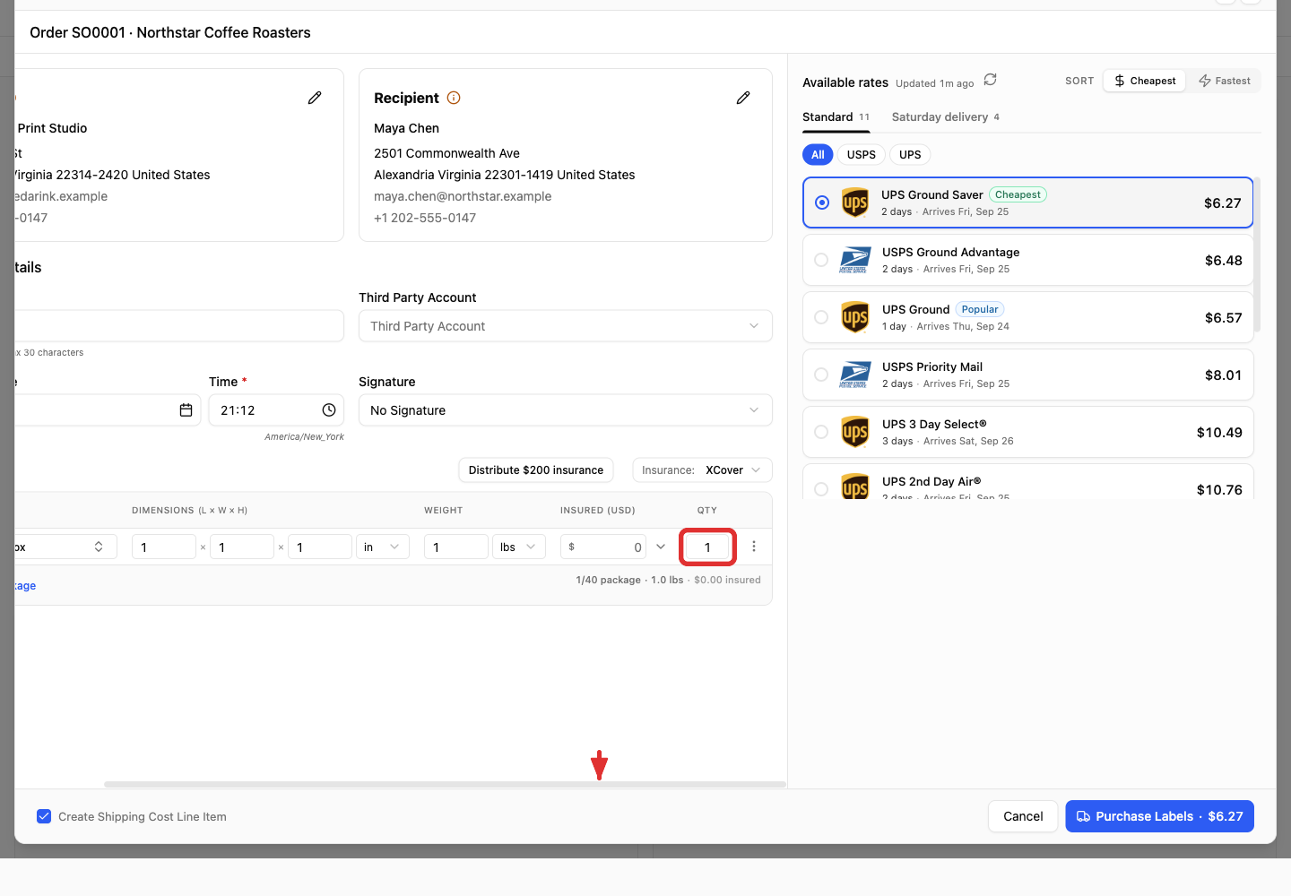Viewport: 1291px width, 896px height.
Task: Click the clock icon in Time field
Action: tap(329, 410)
